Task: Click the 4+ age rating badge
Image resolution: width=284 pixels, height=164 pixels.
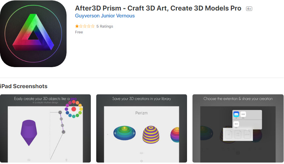Action: tap(249, 9)
